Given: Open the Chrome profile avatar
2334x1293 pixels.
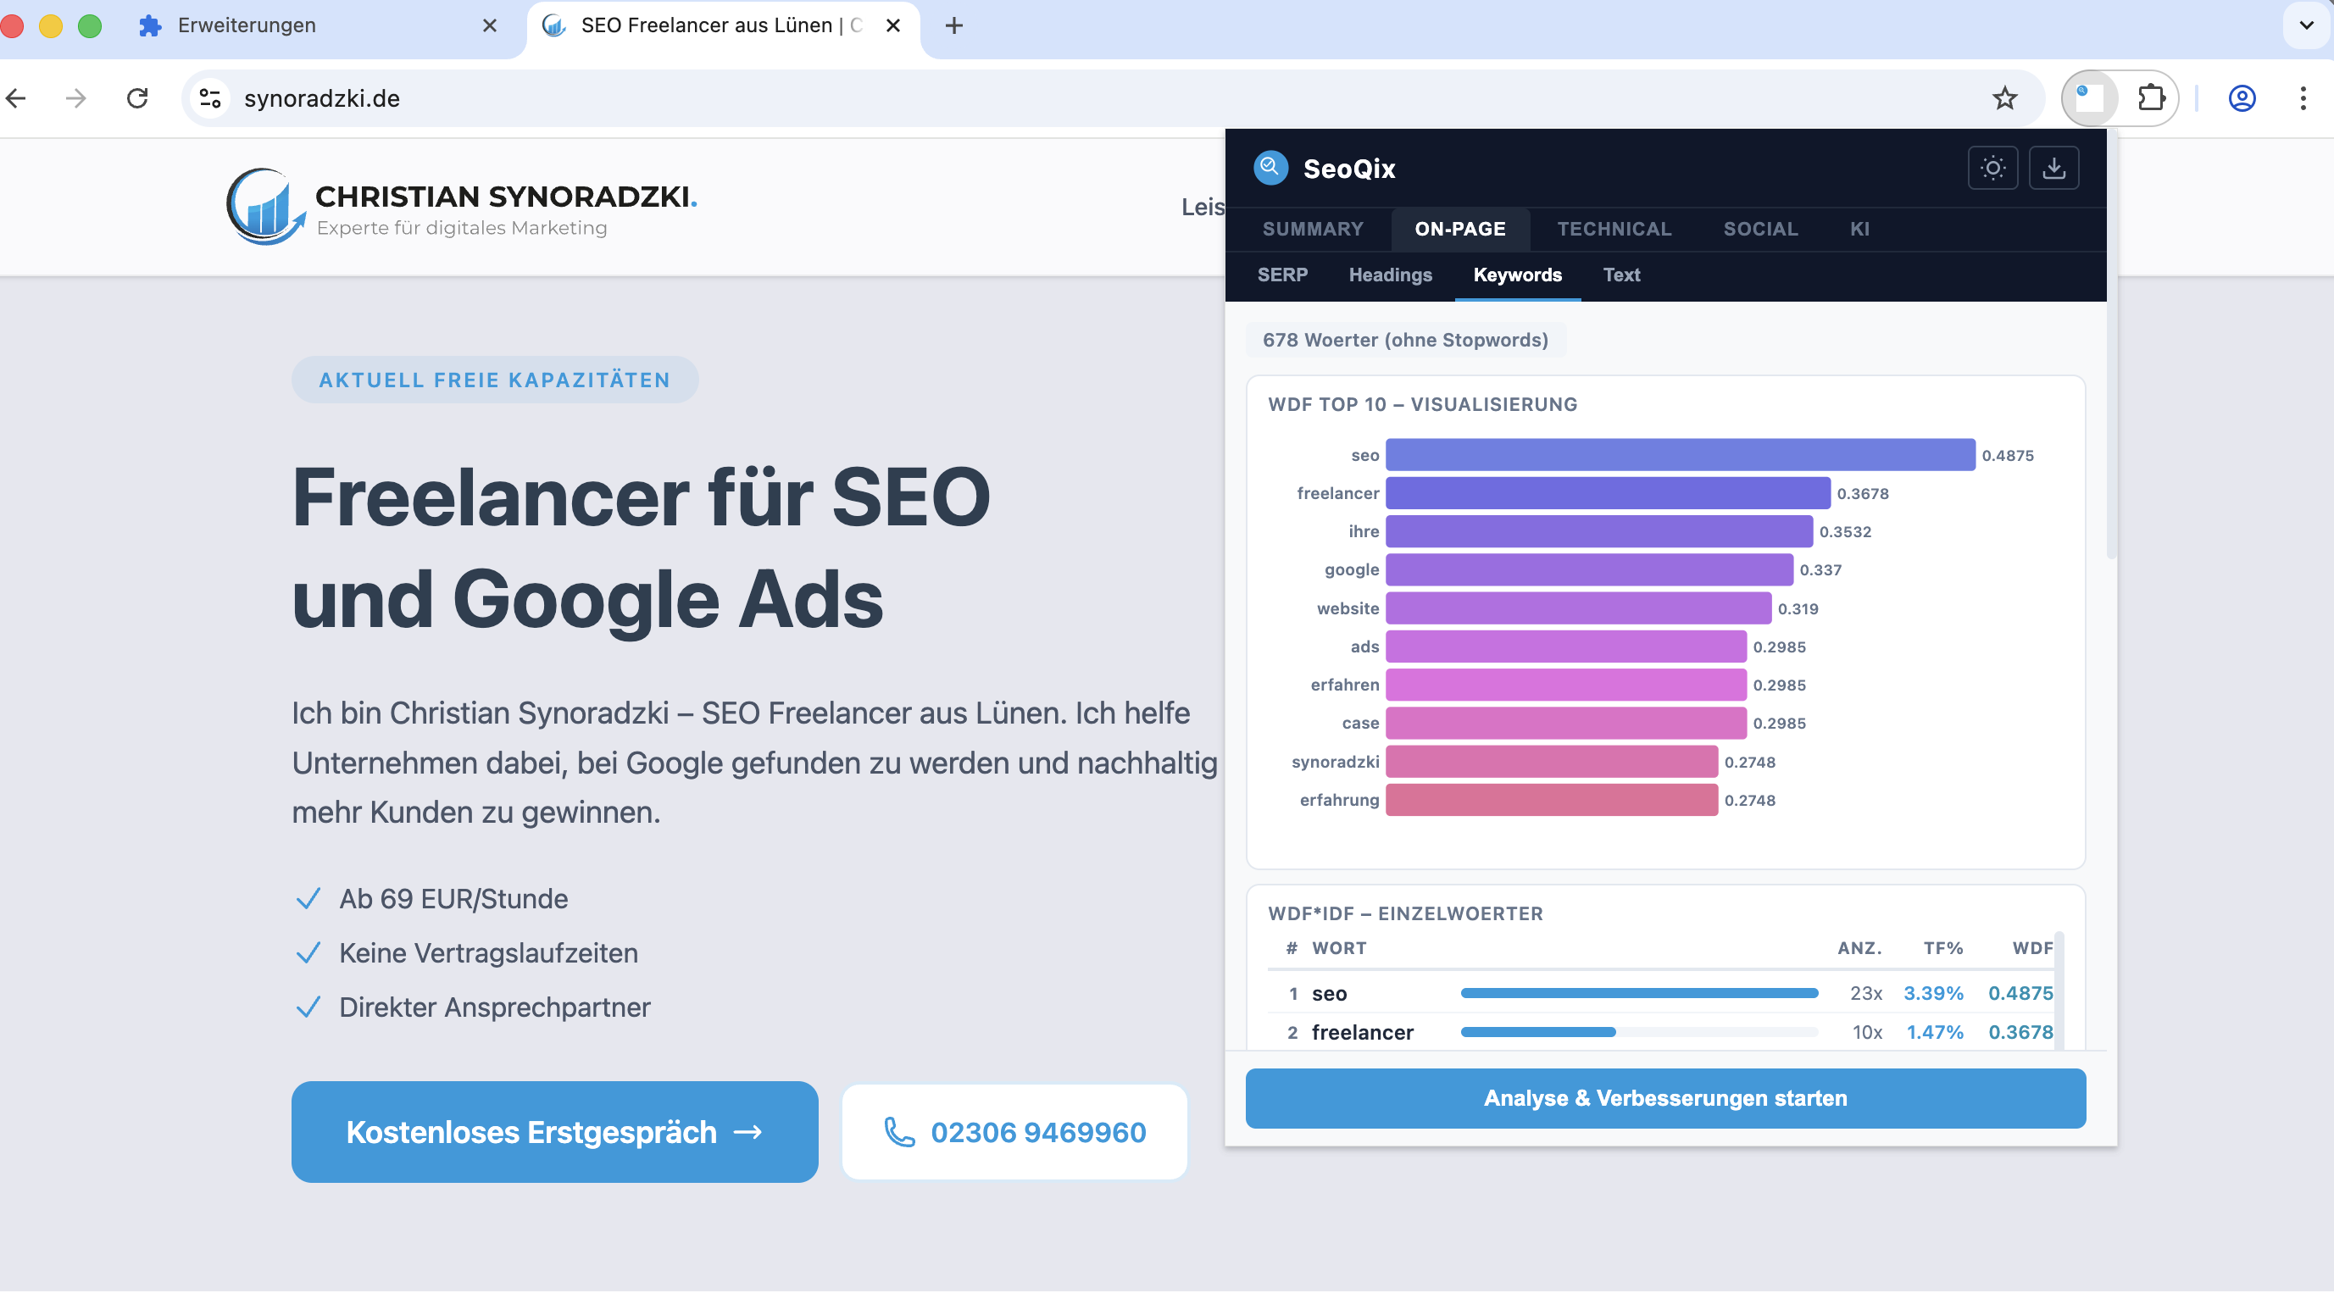Looking at the screenshot, I should click(x=2241, y=97).
